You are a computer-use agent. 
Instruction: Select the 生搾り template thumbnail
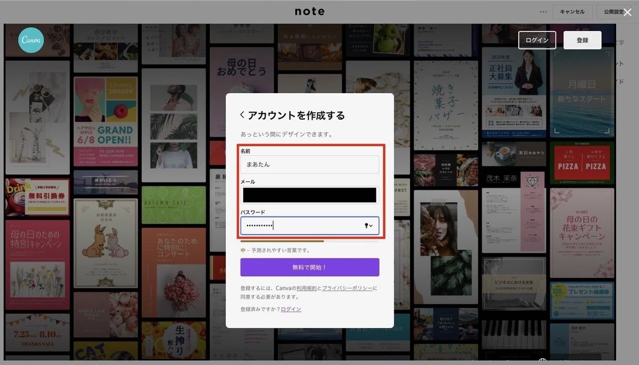[174, 340]
